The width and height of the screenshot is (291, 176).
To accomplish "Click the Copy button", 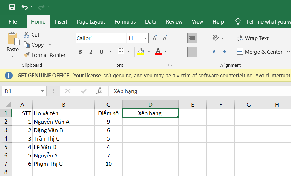I will [x=34, y=45].
